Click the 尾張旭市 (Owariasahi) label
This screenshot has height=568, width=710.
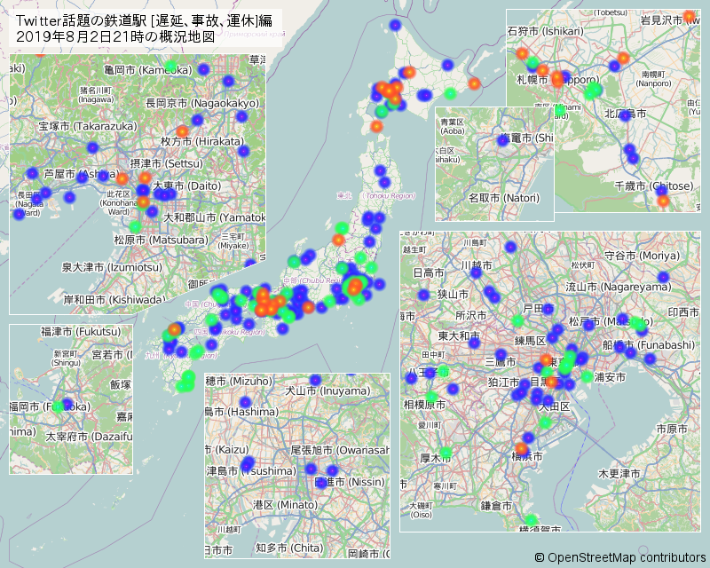pos(340,450)
